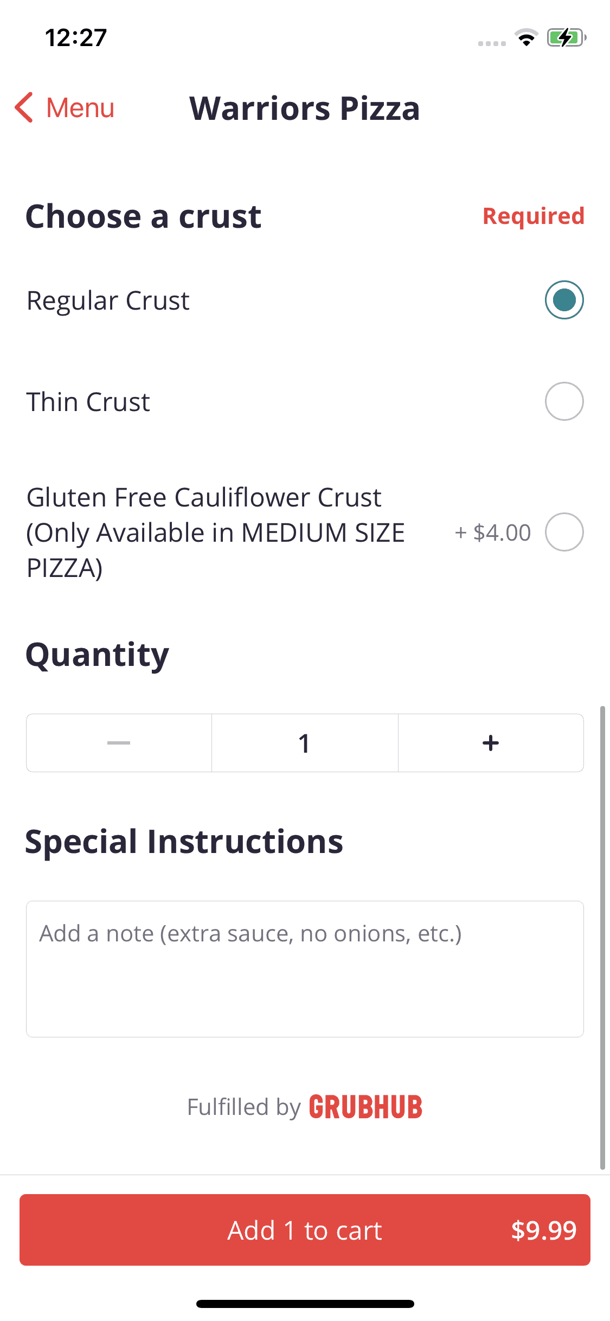Tap the cellular signal dots icon

click(492, 43)
